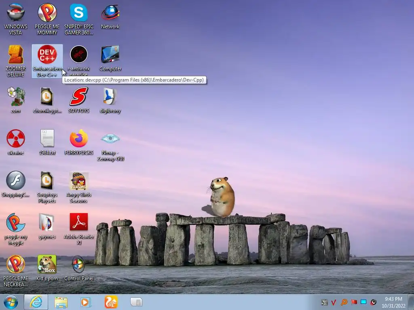This screenshot has width=414, height=310.
Task: Open Windows Media Player from the taskbar
Action: 85,302
